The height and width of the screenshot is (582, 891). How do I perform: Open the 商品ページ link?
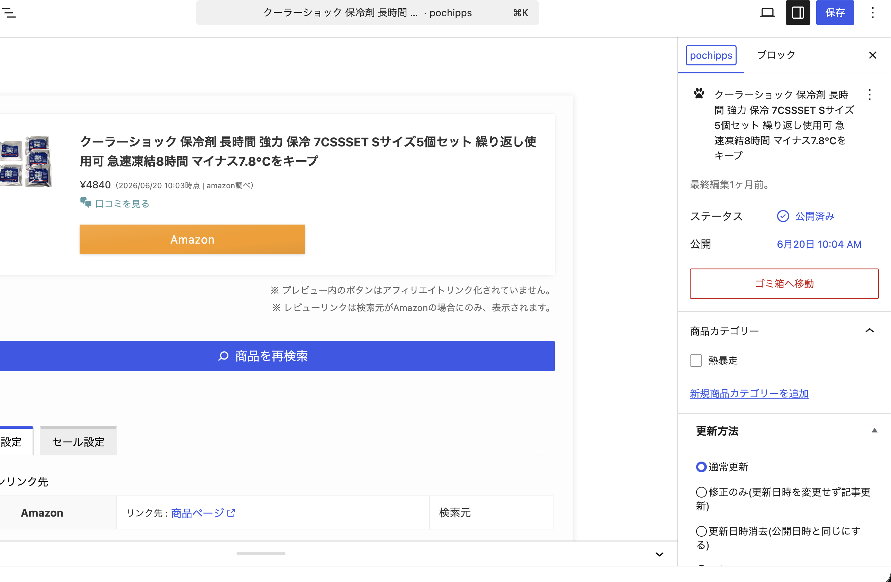(x=197, y=513)
